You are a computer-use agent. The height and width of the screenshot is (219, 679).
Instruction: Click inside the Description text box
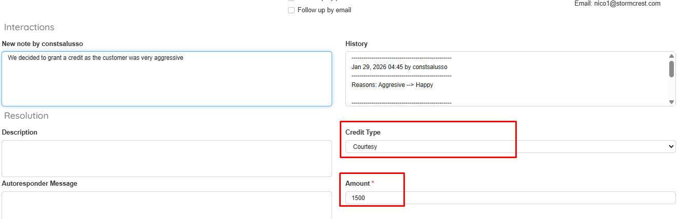coord(167,159)
